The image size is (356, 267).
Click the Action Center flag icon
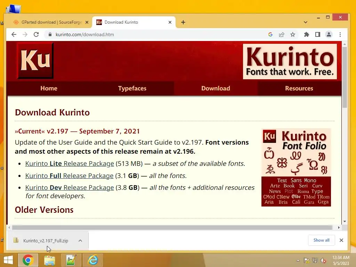pyautogui.click(x=306, y=260)
